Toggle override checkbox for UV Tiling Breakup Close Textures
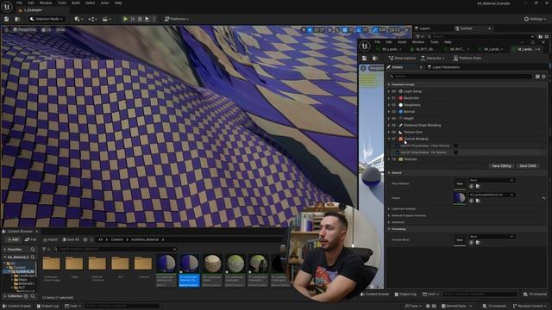The image size is (552, 310). coord(398,146)
